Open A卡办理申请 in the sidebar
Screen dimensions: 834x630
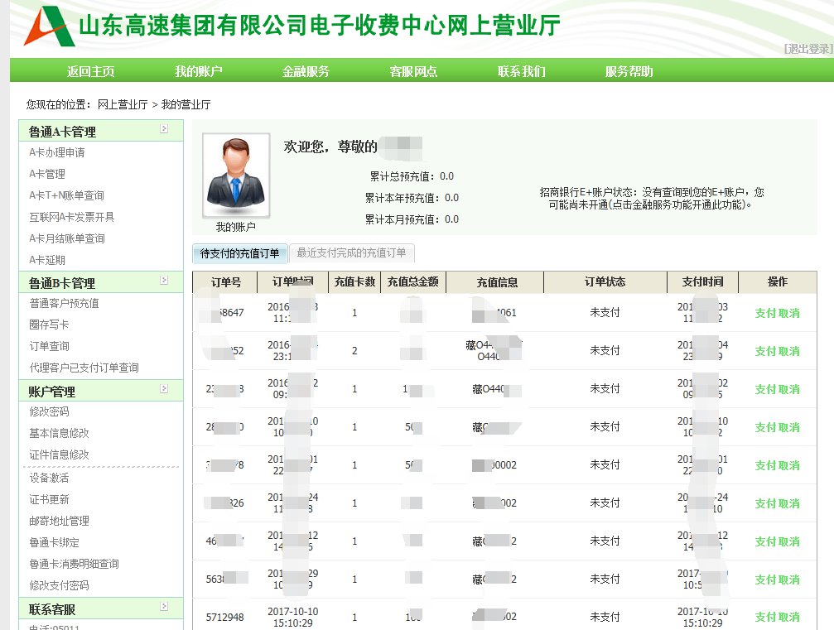tap(57, 153)
